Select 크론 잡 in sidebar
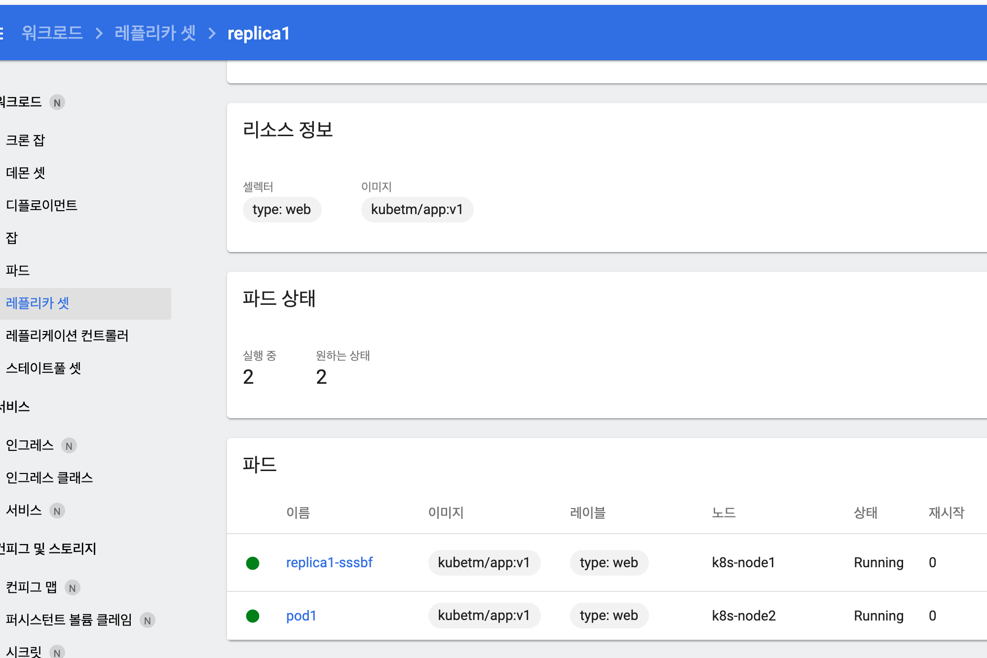This screenshot has width=987, height=658. [26, 140]
